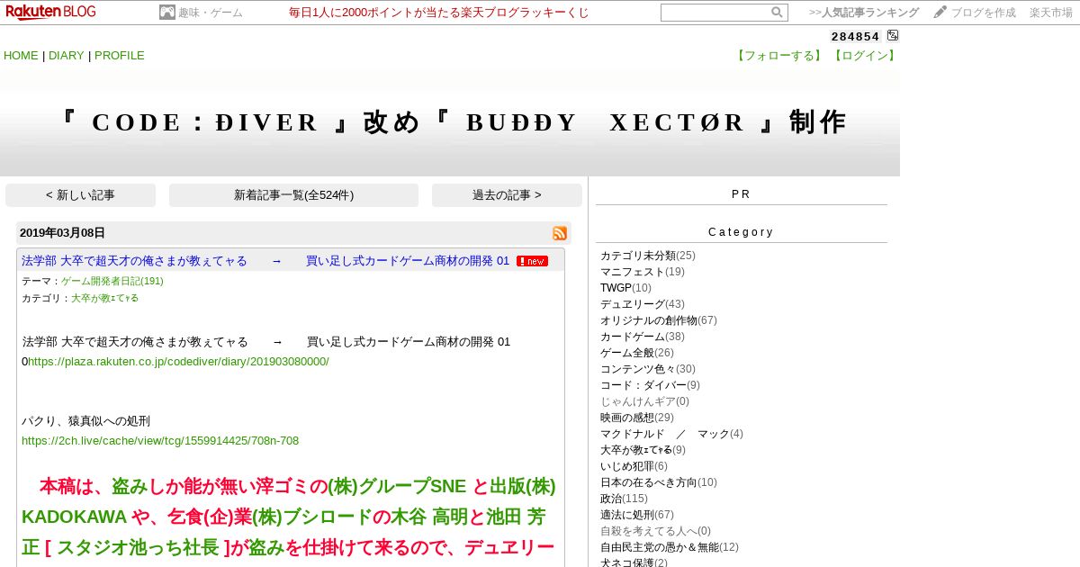Open category いじめ犯罪

tap(627, 466)
